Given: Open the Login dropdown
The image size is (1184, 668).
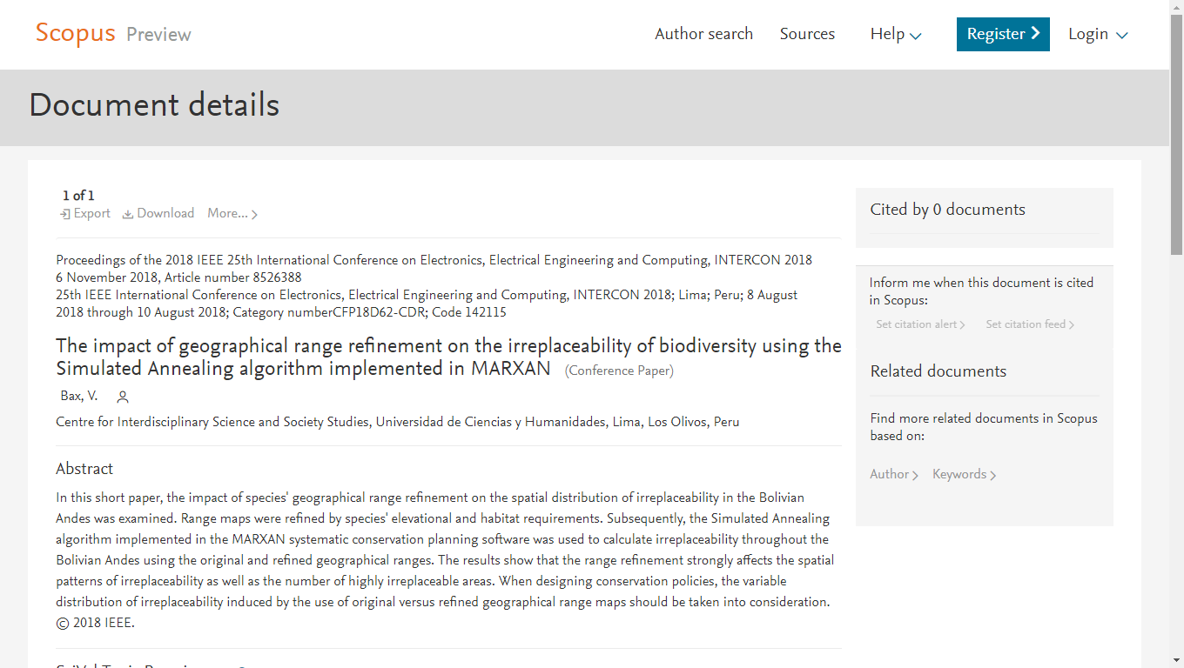Looking at the screenshot, I should 1098,34.
